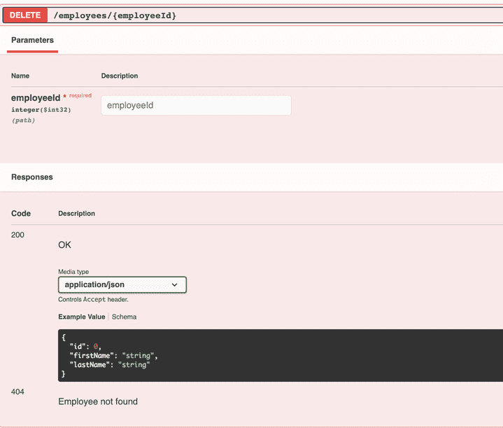Click the OK response description

[64, 245]
